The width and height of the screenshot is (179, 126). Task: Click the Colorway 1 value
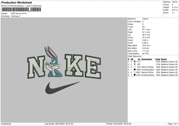pos(16,16)
